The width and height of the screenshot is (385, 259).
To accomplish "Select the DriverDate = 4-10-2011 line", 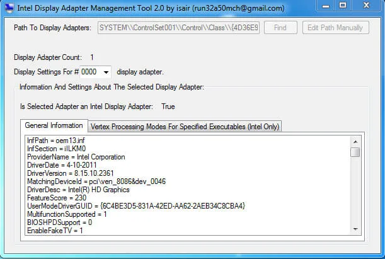I will point(62,165).
